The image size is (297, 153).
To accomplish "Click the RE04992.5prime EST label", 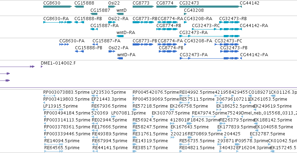I will click(197, 92).
